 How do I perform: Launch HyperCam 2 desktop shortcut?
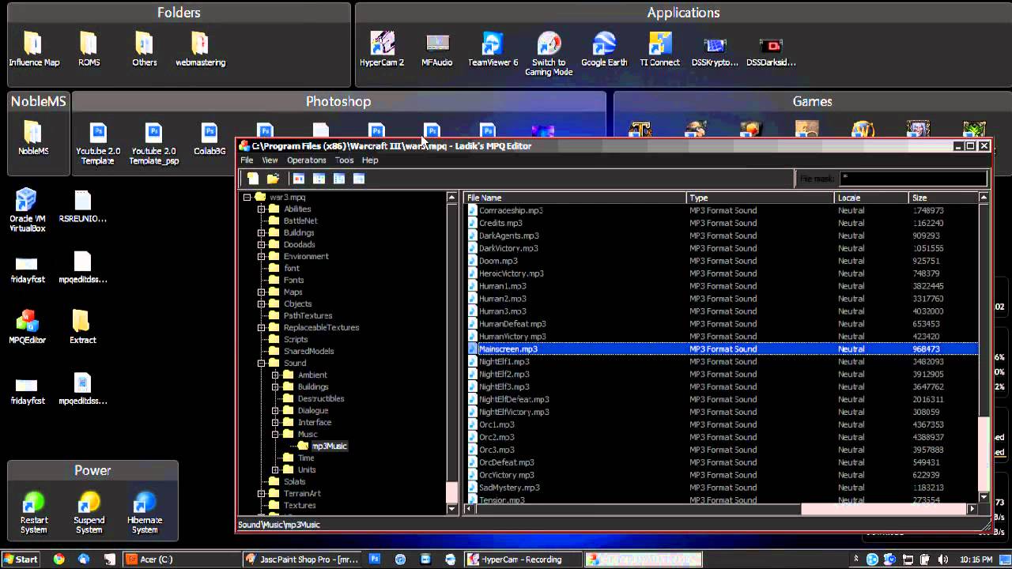click(x=382, y=49)
